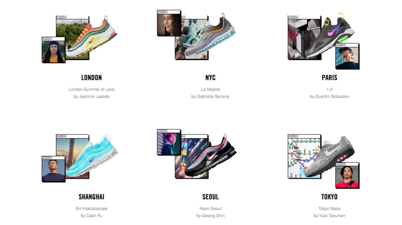
Task: Select Gwang Shin's portrait photo
Action: (169, 144)
